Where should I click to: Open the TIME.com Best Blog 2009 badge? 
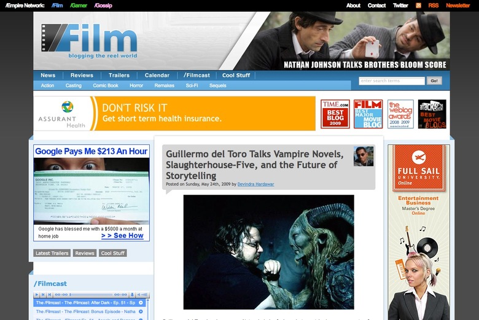click(x=335, y=114)
